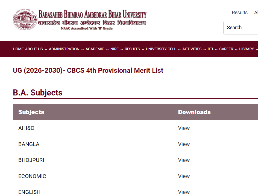This screenshot has width=258, height=195.
Task: Open the Results navigation menu
Action: (x=132, y=49)
